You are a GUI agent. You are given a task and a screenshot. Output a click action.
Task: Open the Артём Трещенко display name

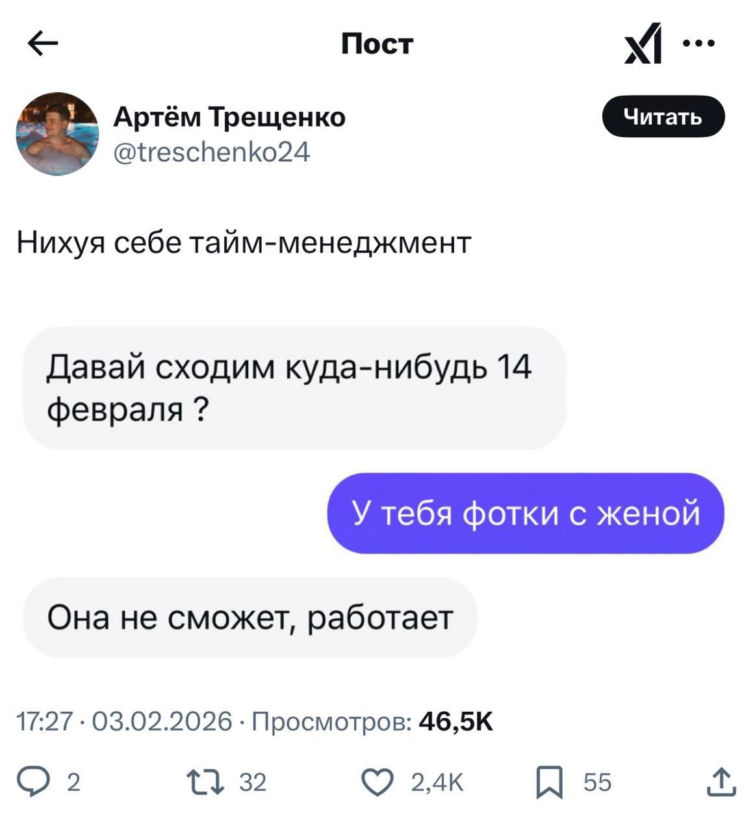[x=229, y=118]
